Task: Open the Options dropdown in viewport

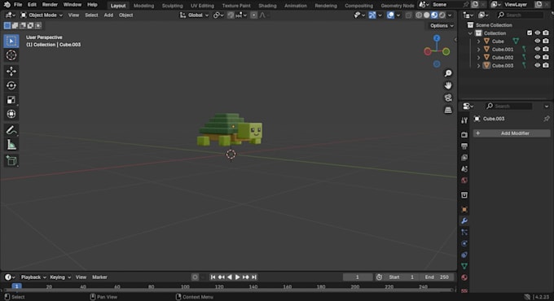Action: coord(442,25)
